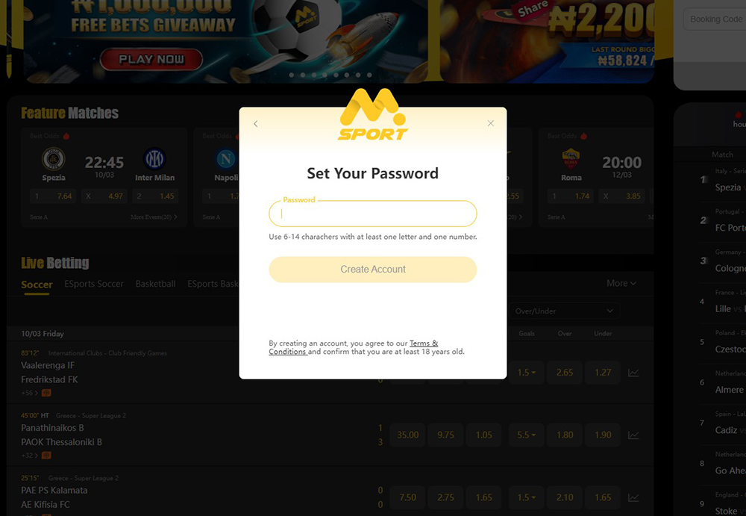
Task: Select the first banner carousel dot
Action: click(291, 75)
